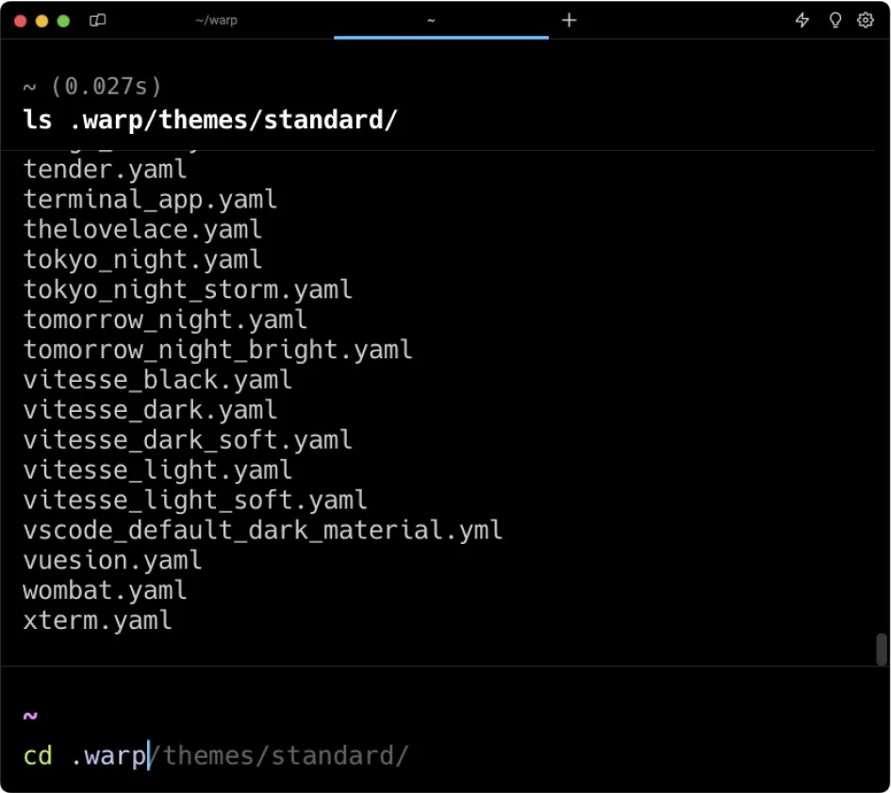
Task: Click the grayed /themes/standard/ autocomplete suggestion
Action: pyautogui.click(x=281, y=754)
